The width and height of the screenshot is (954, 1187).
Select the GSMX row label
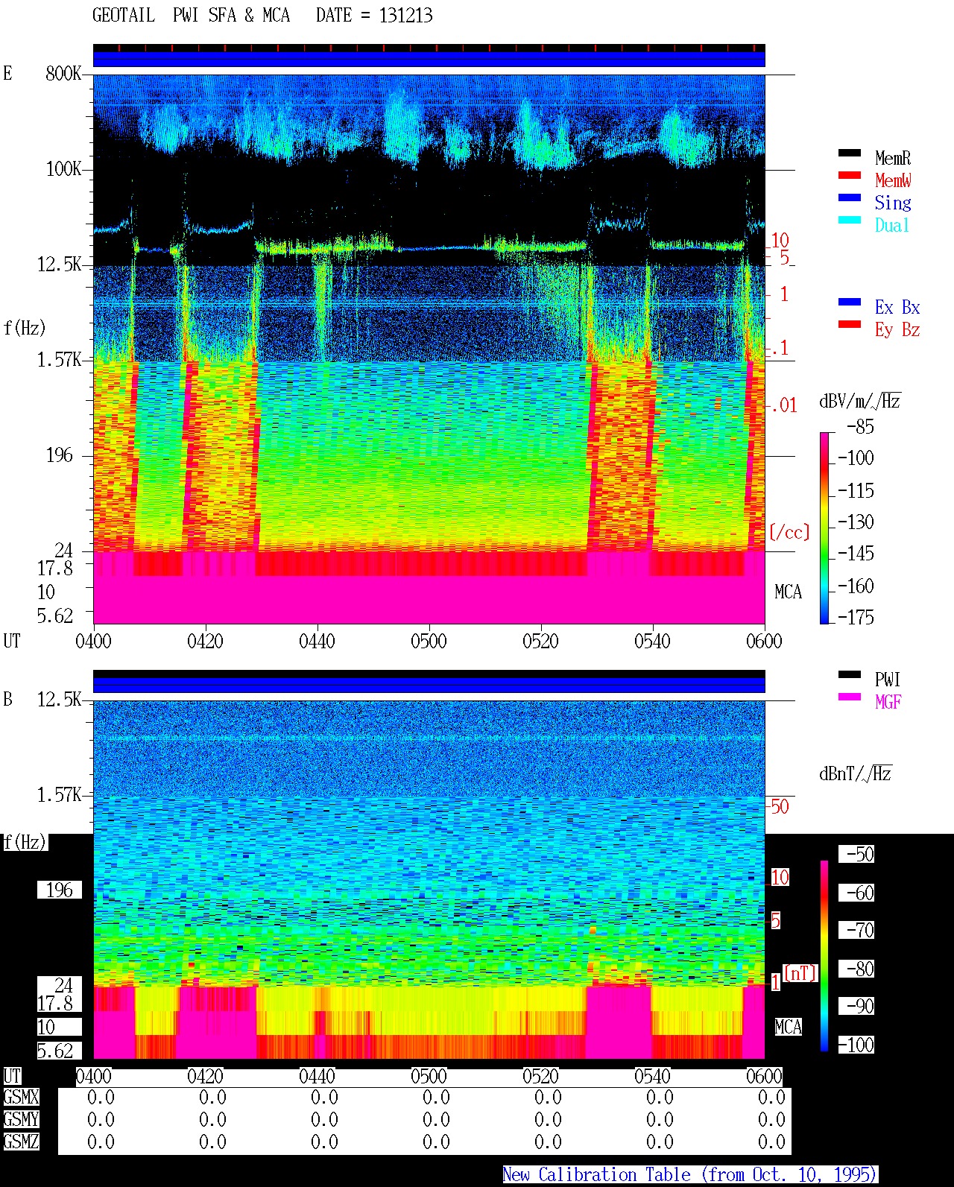(x=21, y=1098)
